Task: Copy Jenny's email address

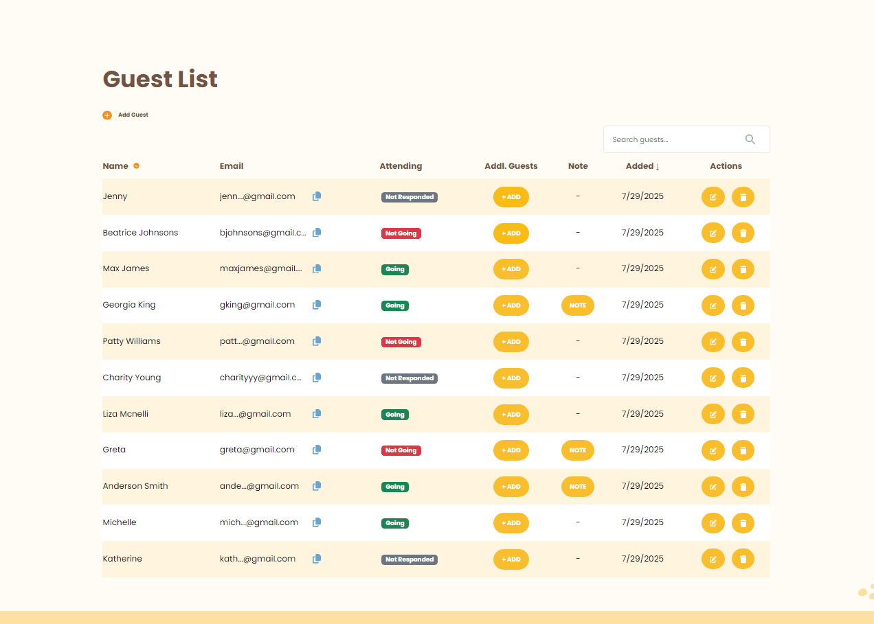Action: 317,196
